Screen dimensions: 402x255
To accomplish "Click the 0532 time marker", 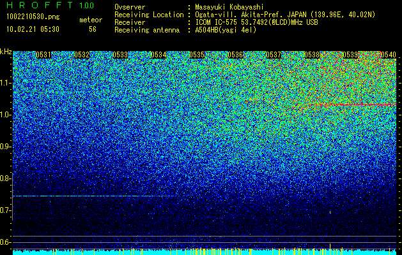I will [x=82, y=55].
